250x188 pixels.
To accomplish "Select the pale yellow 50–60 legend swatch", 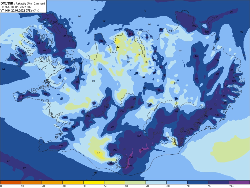I will (115, 182).
